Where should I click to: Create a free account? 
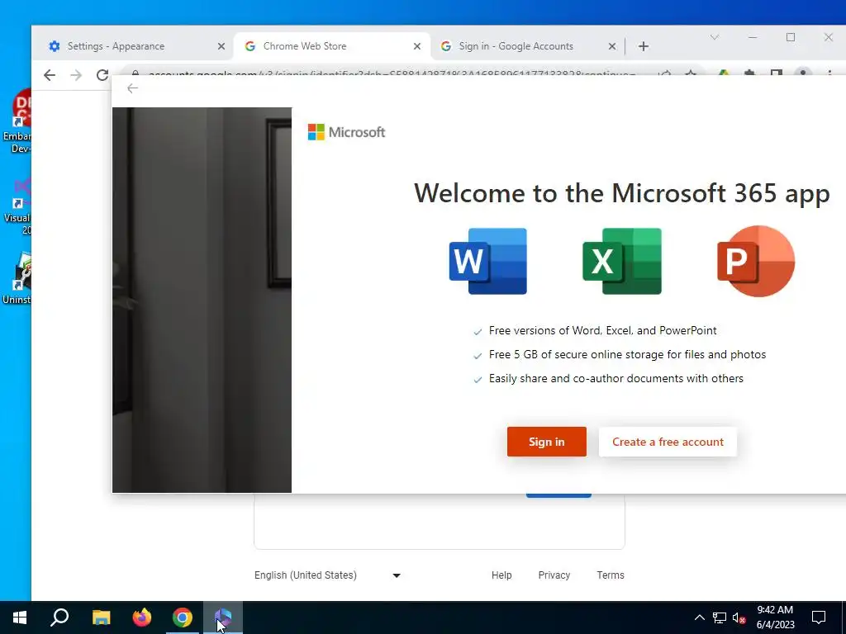668,442
